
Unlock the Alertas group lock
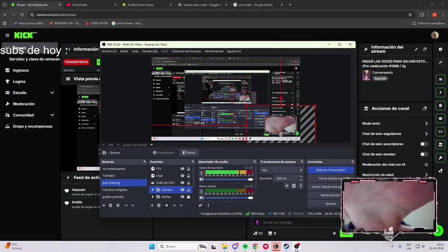[189, 197]
